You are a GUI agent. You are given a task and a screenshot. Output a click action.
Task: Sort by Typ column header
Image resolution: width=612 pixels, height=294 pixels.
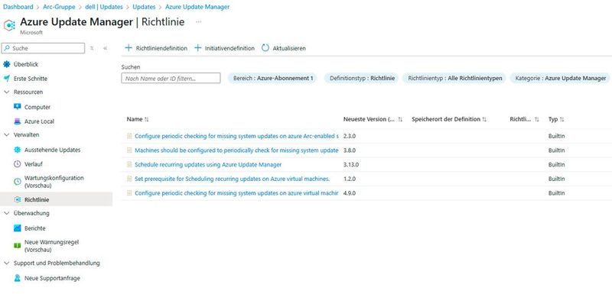[556, 119]
